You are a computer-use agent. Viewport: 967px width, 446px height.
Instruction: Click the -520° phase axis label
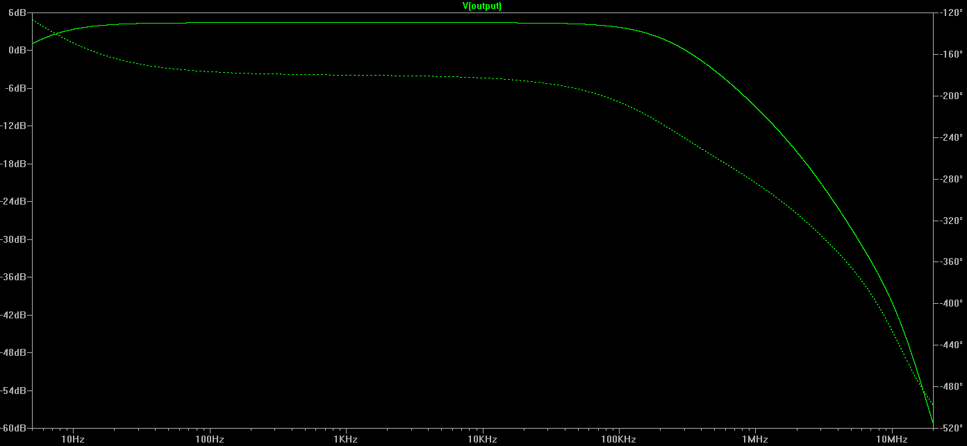point(950,428)
